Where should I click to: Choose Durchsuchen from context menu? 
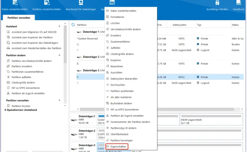pyautogui.click(x=131, y=85)
